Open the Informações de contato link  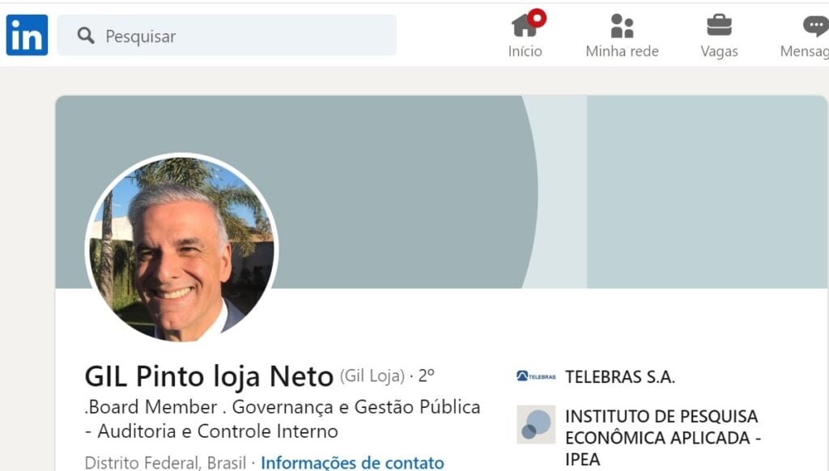point(353,463)
